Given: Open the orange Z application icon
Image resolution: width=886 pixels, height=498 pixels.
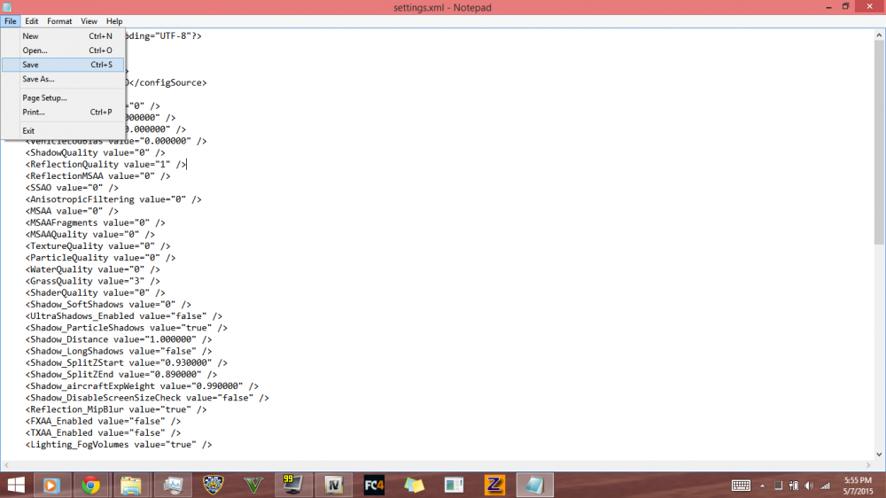Looking at the screenshot, I should (x=494, y=485).
